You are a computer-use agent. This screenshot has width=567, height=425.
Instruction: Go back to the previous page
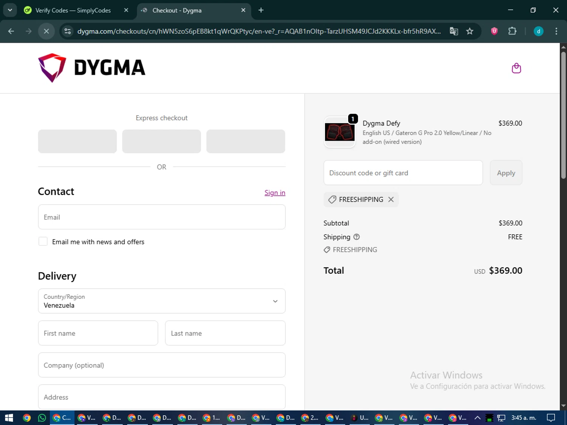[x=11, y=31]
